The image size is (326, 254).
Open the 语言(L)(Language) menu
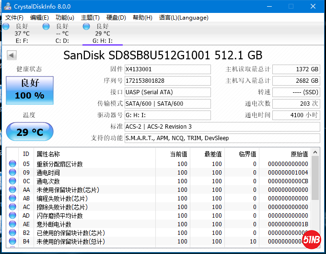[x=184, y=18]
